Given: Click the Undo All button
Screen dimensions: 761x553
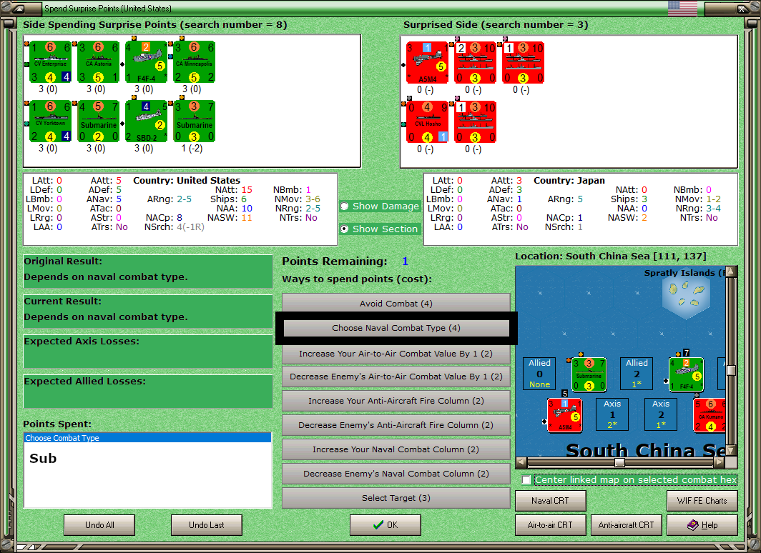Looking at the screenshot, I should (99, 525).
